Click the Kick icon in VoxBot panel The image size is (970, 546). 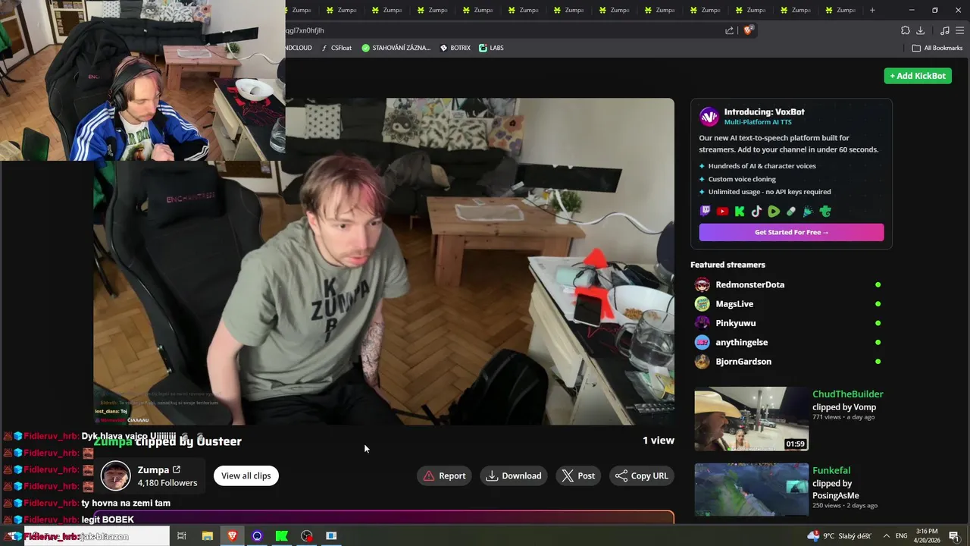[x=740, y=212]
